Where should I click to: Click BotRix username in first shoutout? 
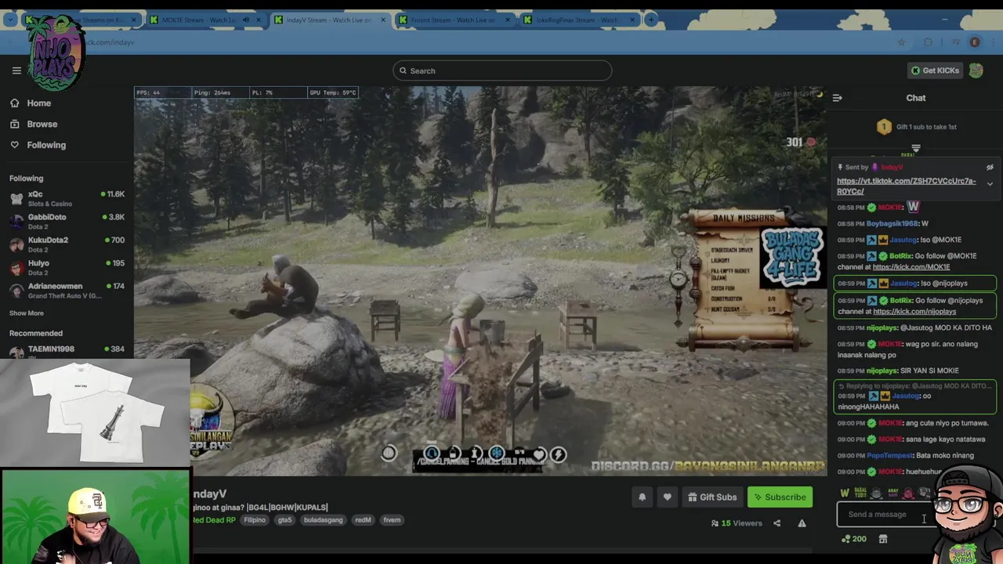pos(900,256)
